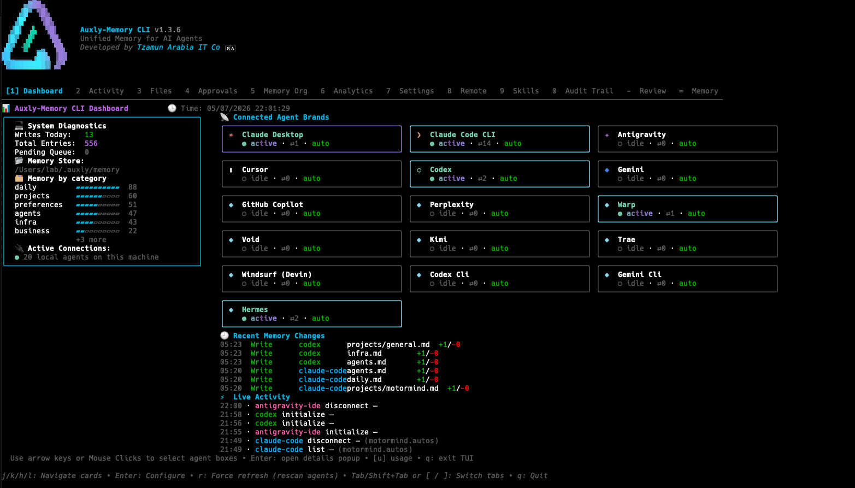Click the Gemini Cli diamond icon

click(x=607, y=275)
